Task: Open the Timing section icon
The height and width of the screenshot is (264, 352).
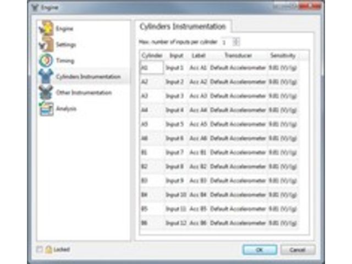Action: pyautogui.click(x=46, y=61)
